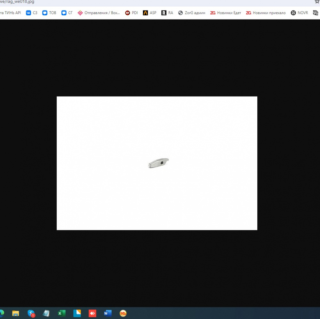The height and width of the screenshot is (319, 320).
Task: Open the Новинки Едет bookmark
Action: tap(226, 13)
